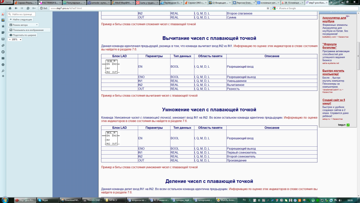Viewport: 360px width, 203px height.
Task: Switch to the 'РАСТЯЖКИ Б...' tab
Action: [x=50, y=3]
